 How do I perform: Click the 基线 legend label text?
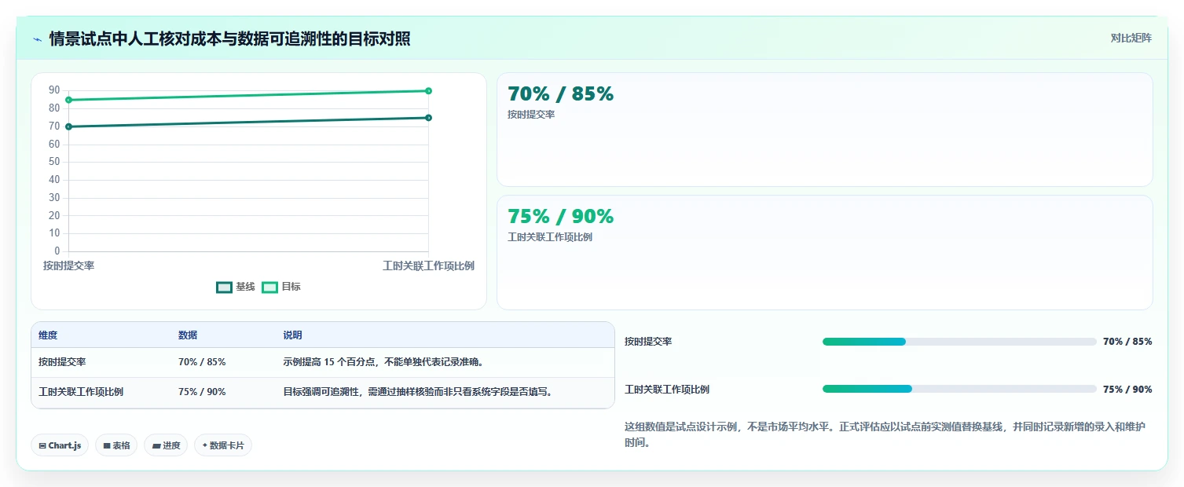(x=245, y=287)
